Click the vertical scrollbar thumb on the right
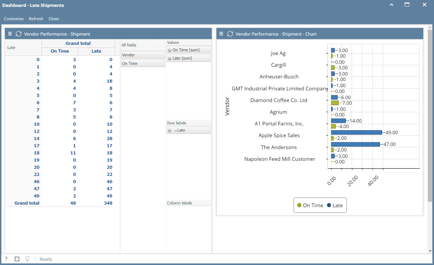The image size is (434, 265). pos(430,116)
